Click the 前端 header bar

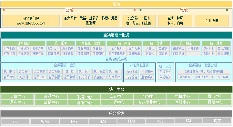[117, 4]
